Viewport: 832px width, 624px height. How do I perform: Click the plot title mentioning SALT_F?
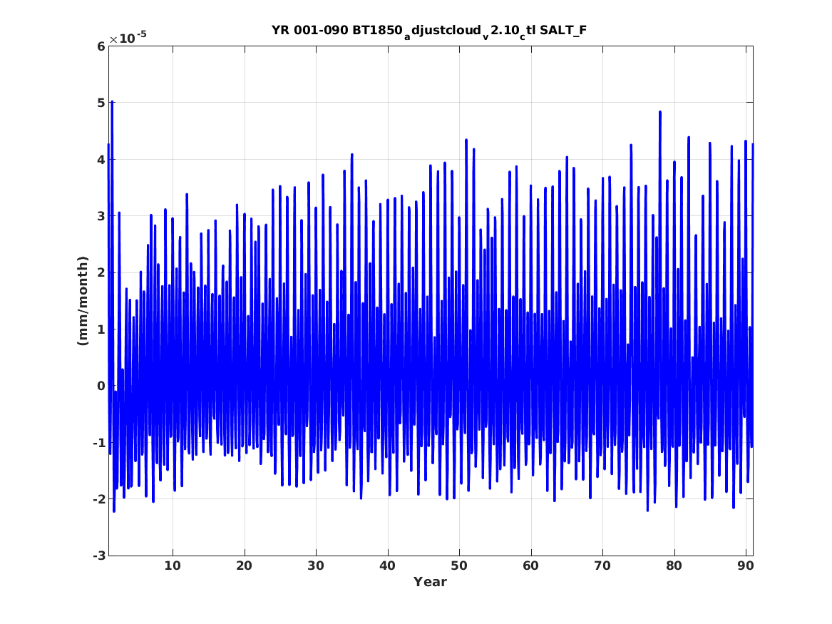428,31
